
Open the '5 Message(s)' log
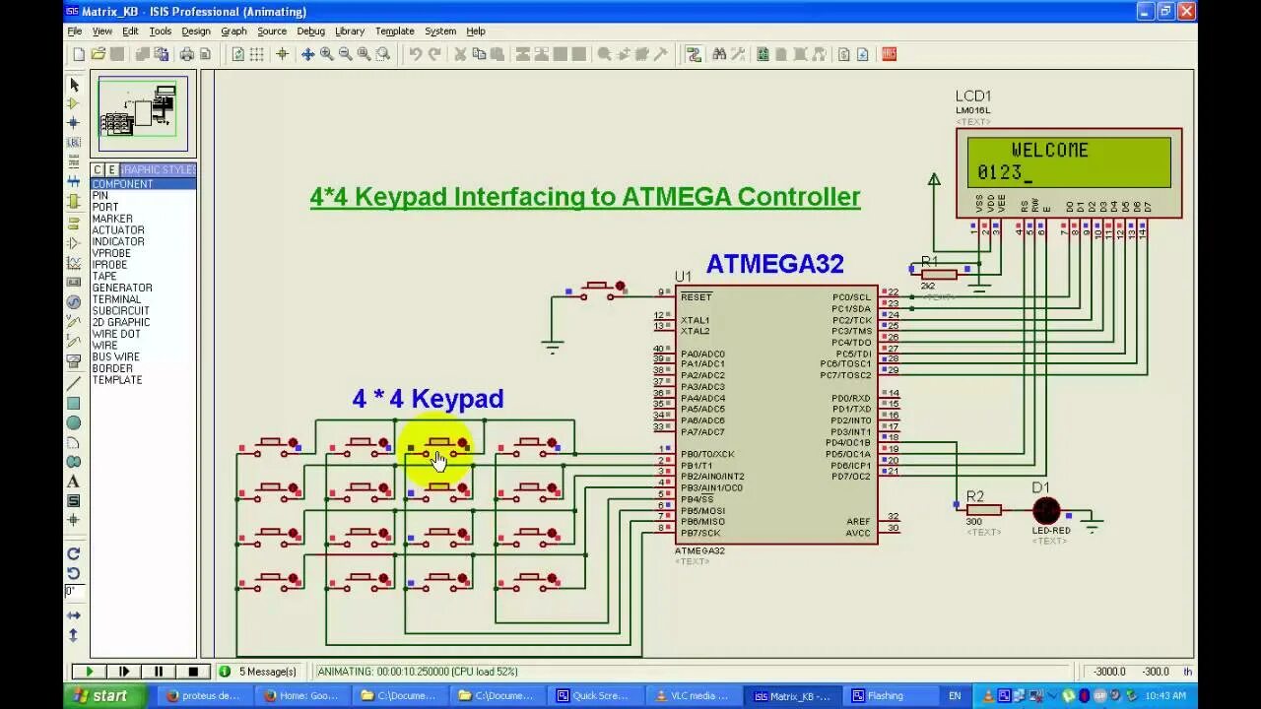258,672
